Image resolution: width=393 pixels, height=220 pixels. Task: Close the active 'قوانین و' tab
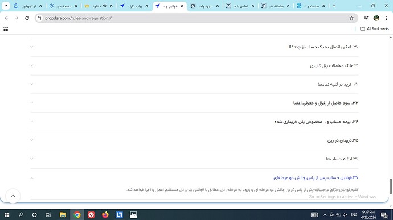[x=182, y=6]
